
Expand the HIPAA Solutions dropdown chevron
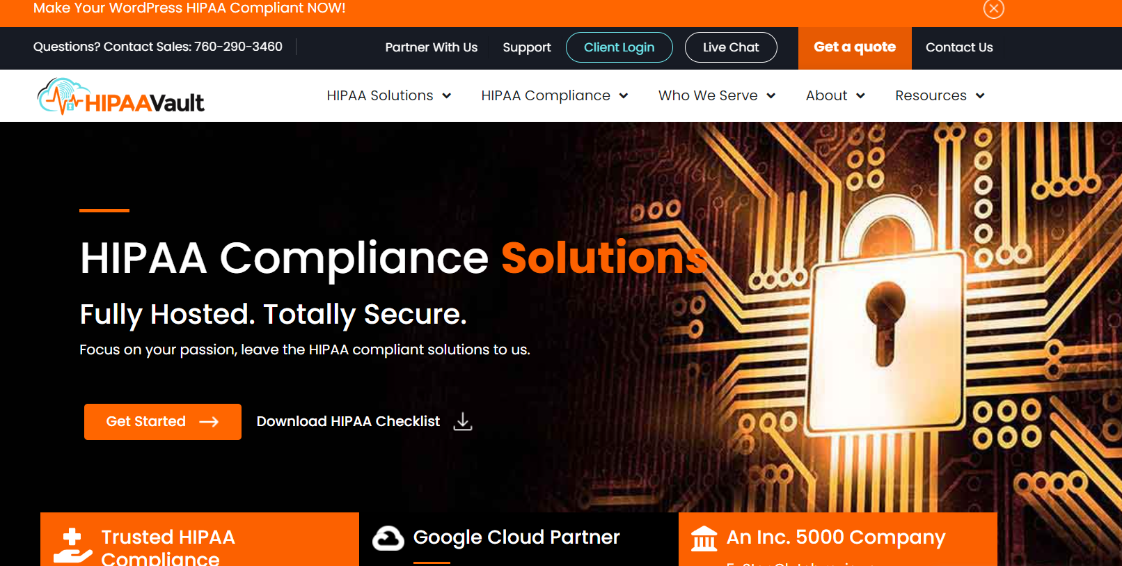coord(447,96)
